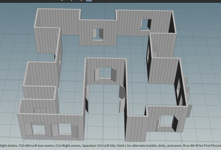Select the shutter on far right outer wall
Viewport: 221px width, 150px height.
189,111
